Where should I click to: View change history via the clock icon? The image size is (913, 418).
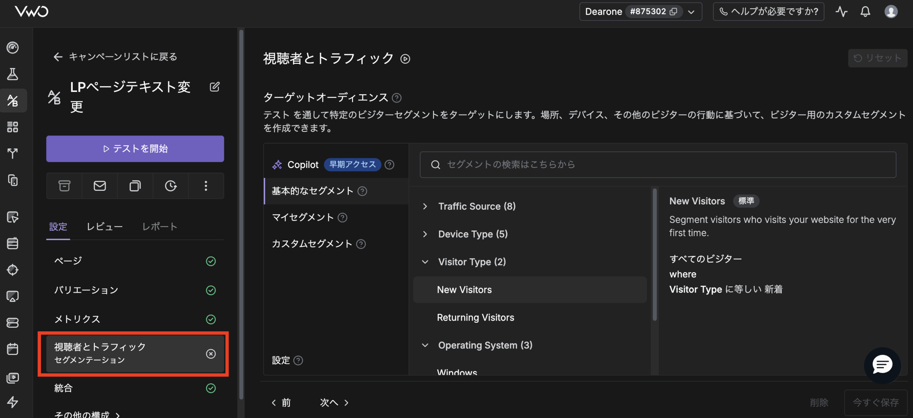click(x=170, y=185)
